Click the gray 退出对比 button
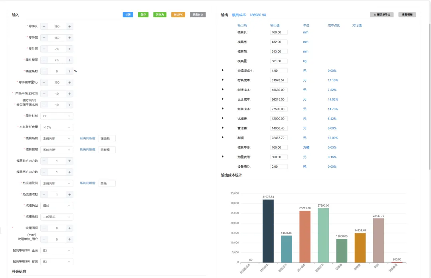Viewport: 431px width, 278px height. [x=198, y=15]
